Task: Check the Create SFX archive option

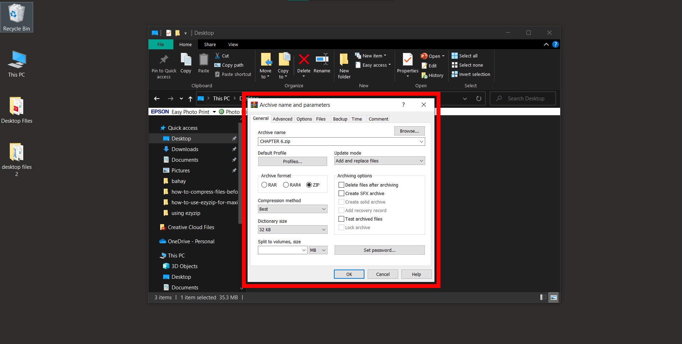Action: click(x=341, y=193)
